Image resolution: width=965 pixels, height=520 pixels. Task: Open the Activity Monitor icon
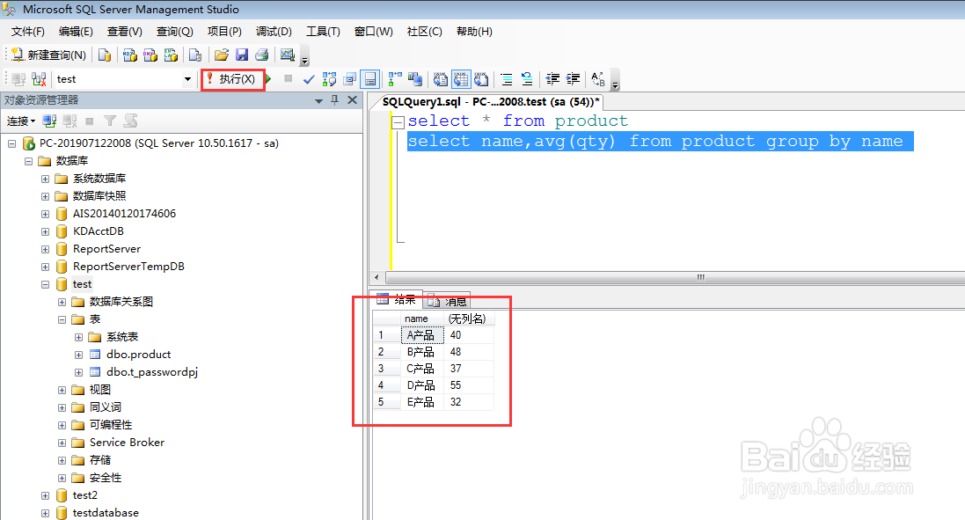point(288,55)
